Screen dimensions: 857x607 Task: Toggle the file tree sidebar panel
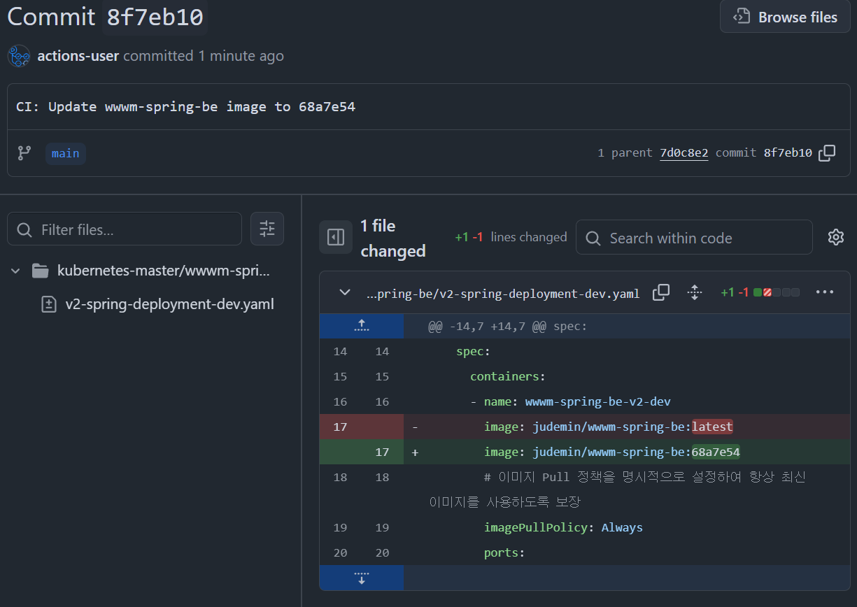pyautogui.click(x=336, y=238)
